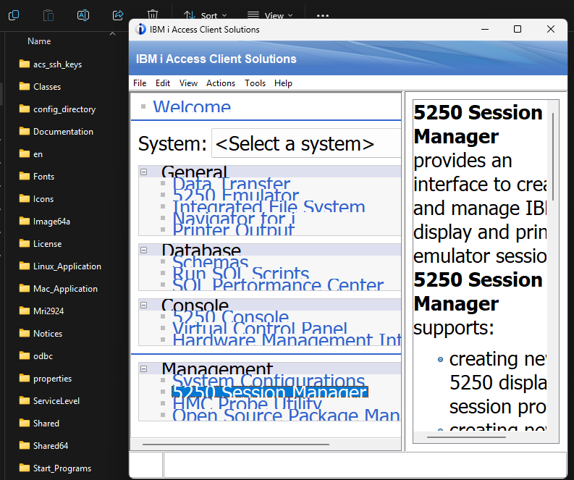Open System Configurations link
This screenshot has width=574, height=480.
[269, 380]
